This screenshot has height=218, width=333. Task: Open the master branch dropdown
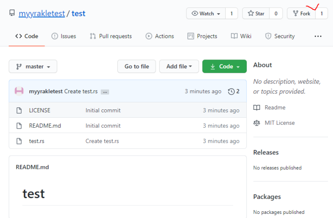click(x=33, y=67)
